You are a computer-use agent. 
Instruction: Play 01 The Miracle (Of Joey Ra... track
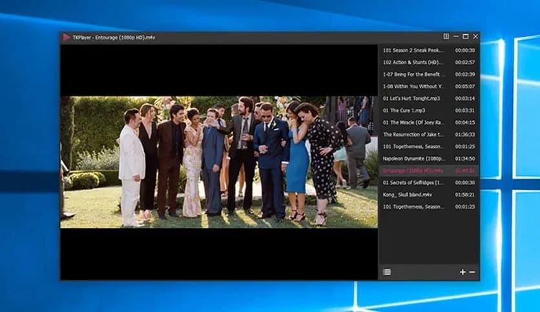tap(413, 122)
